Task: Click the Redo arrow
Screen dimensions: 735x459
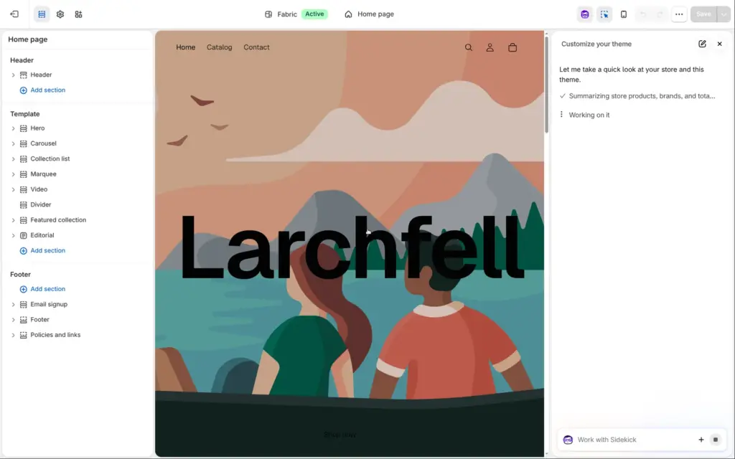Action: click(x=660, y=14)
